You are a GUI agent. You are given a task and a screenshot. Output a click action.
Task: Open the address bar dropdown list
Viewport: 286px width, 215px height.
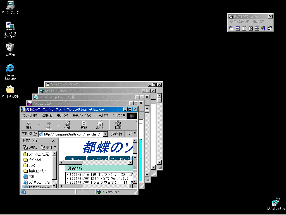pyautogui.click(x=105, y=134)
